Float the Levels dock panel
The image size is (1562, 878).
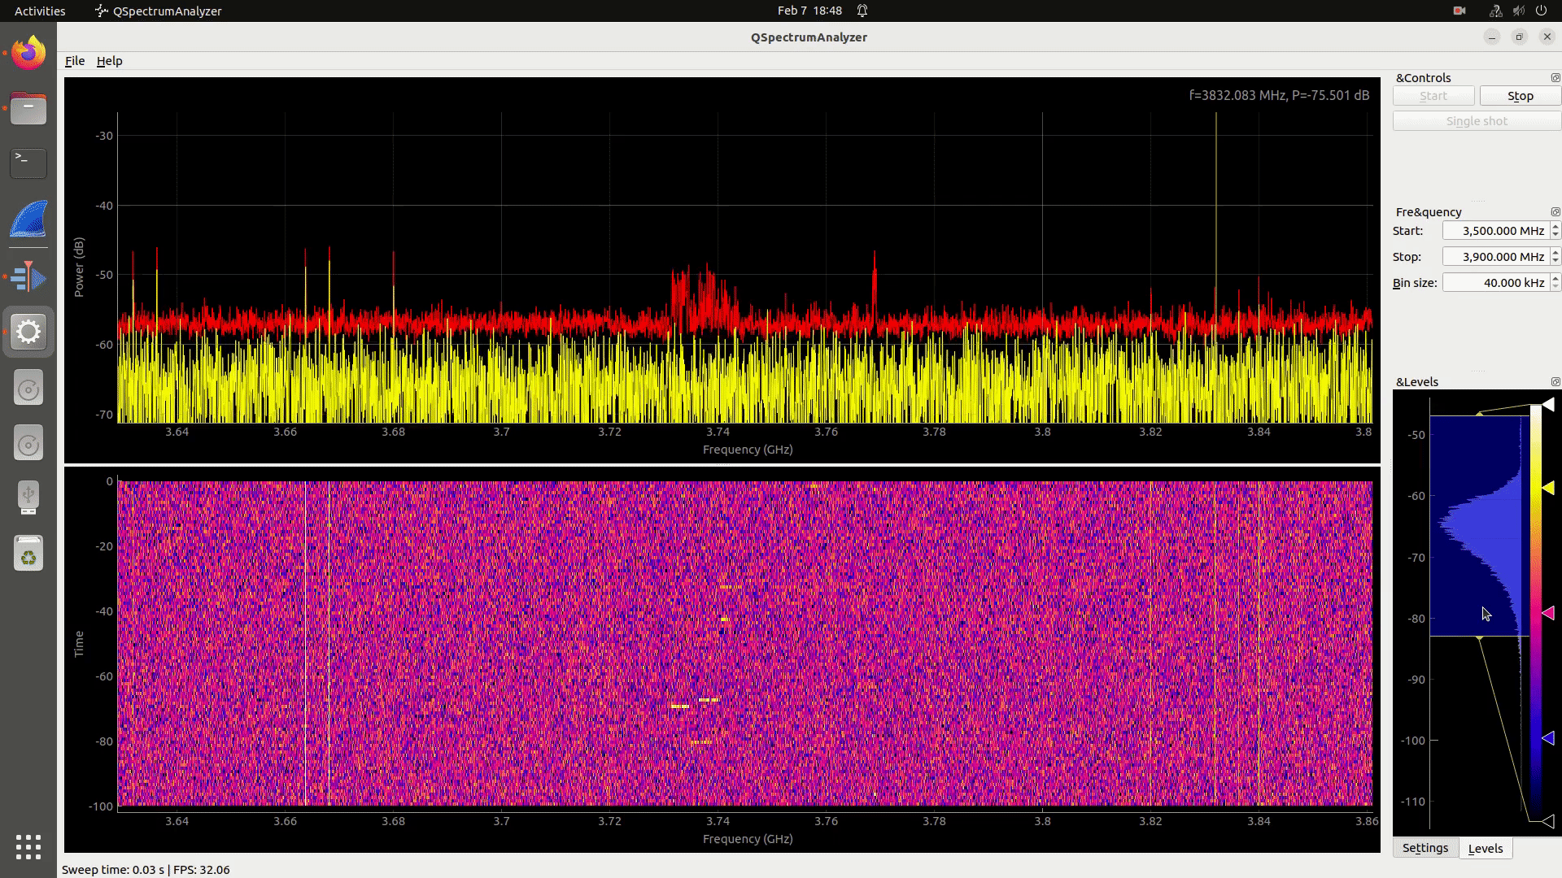[x=1555, y=382]
